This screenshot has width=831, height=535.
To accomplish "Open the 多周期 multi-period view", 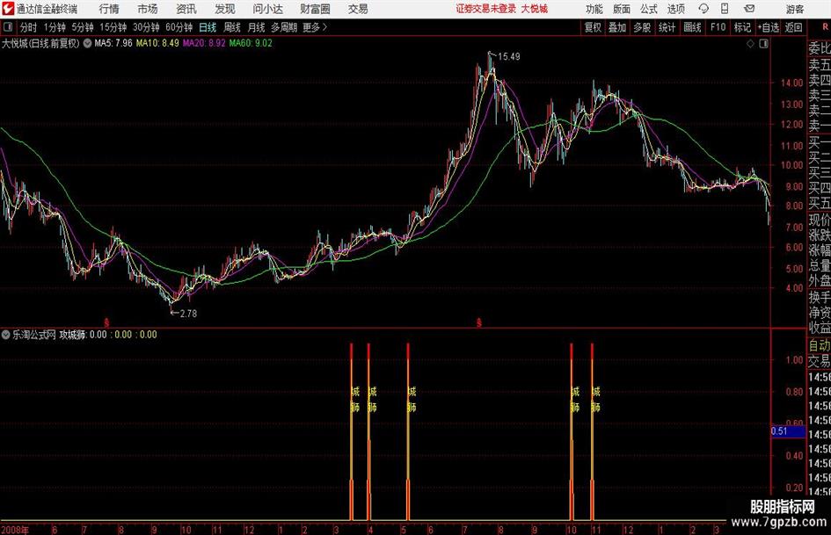I will pos(284,27).
